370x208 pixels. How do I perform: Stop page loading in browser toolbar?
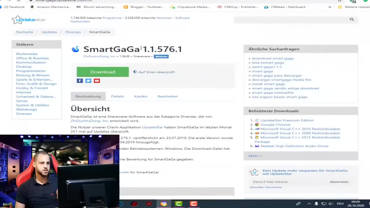point(18,1)
